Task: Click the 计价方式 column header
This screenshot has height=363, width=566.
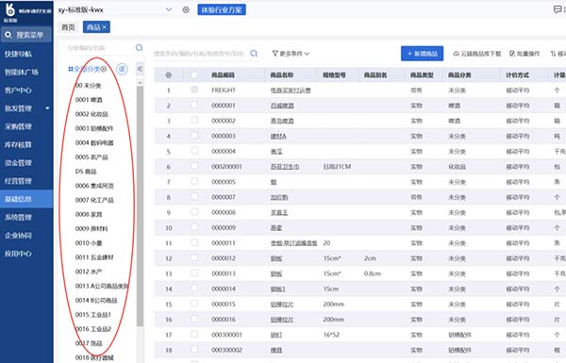Action: pos(517,75)
